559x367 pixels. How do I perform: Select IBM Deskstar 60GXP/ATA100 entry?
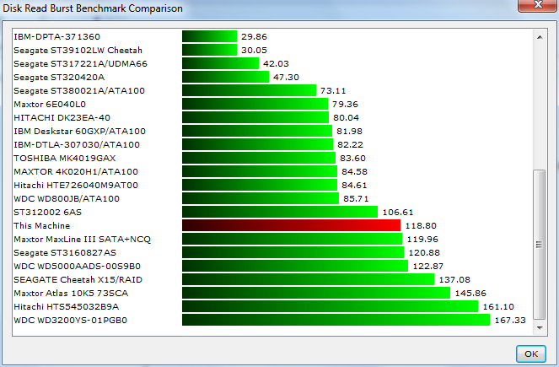coord(79,132)
